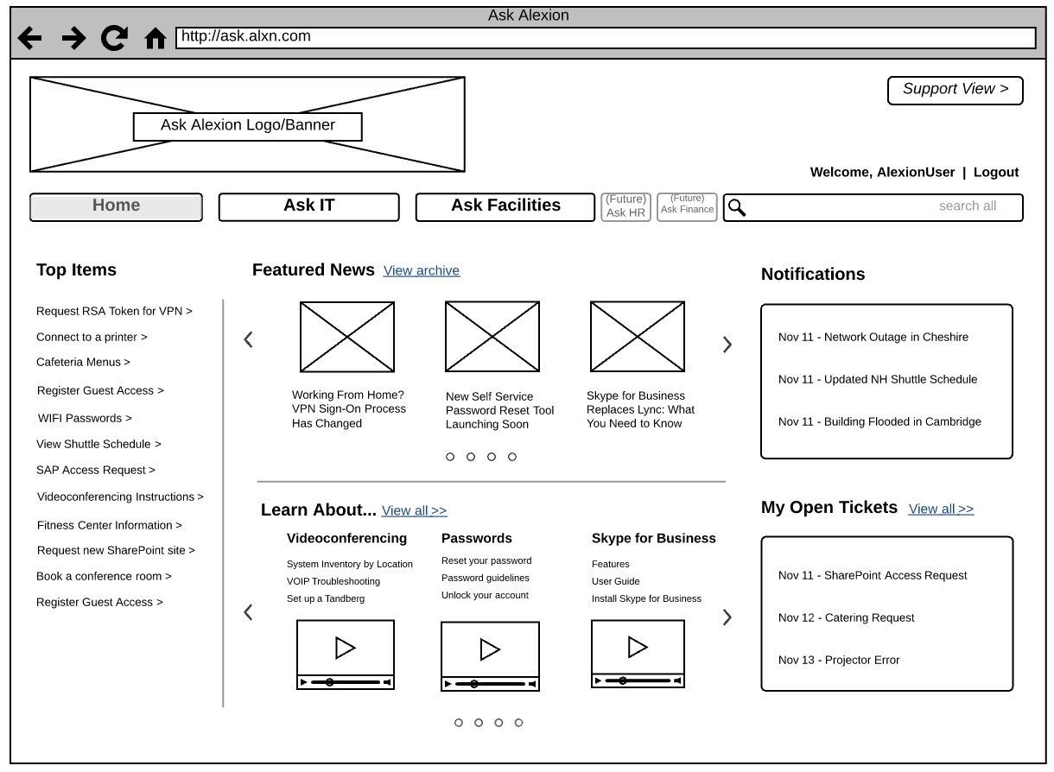Screen dimensions: 1054x772
Task: Open Network Outage in Cheshire notification
Action: coord(873,337)
